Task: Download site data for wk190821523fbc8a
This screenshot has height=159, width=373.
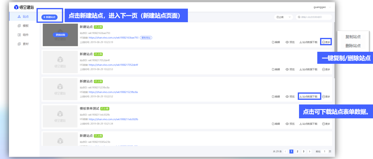Action: click(x=310, y=96)
